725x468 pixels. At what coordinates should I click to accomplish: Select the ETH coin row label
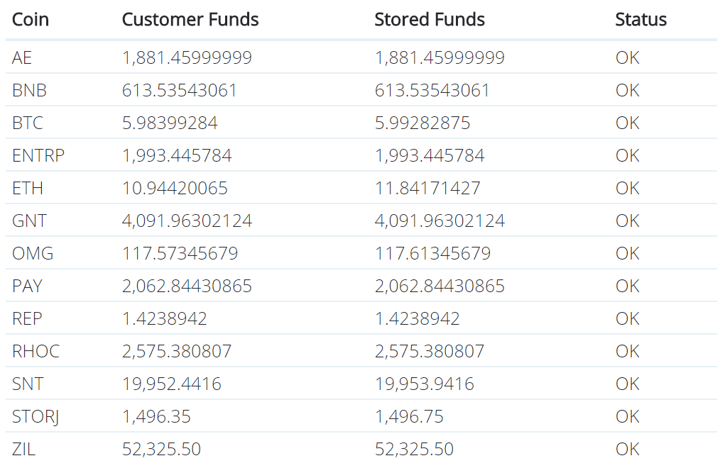[28, 189]
